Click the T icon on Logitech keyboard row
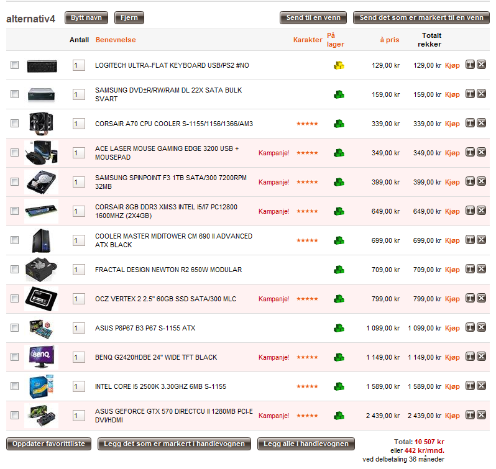Screen dimensions: 496x469 point(470,65)
